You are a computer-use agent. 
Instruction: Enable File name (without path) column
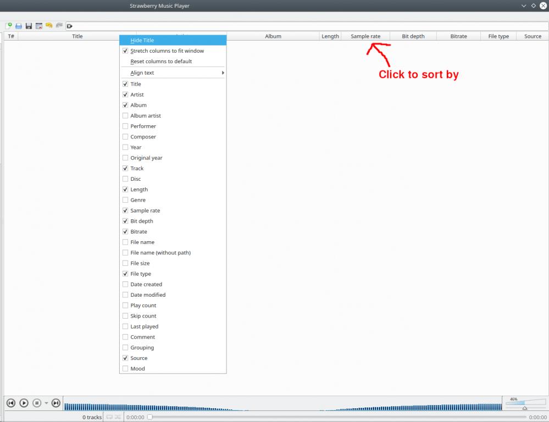click(125, 253)
